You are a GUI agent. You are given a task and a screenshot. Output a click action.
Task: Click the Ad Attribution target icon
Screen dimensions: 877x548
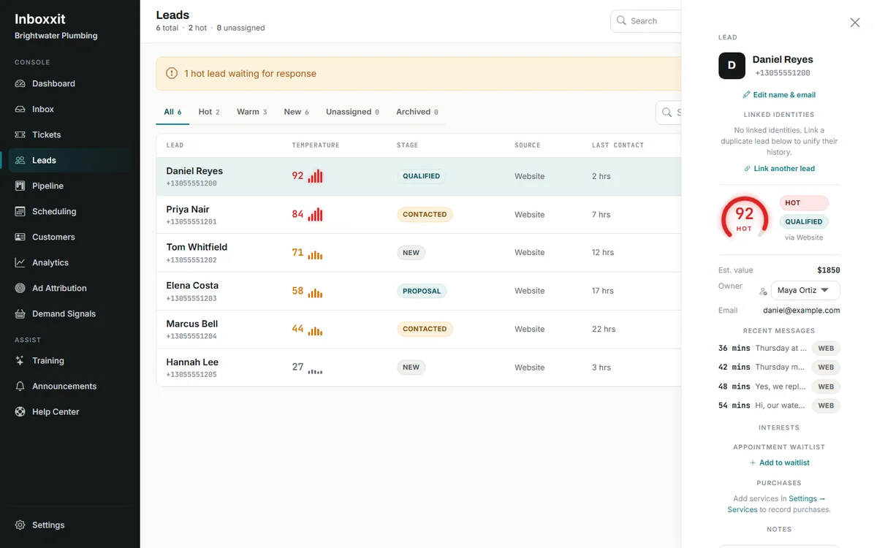[20, 288]
